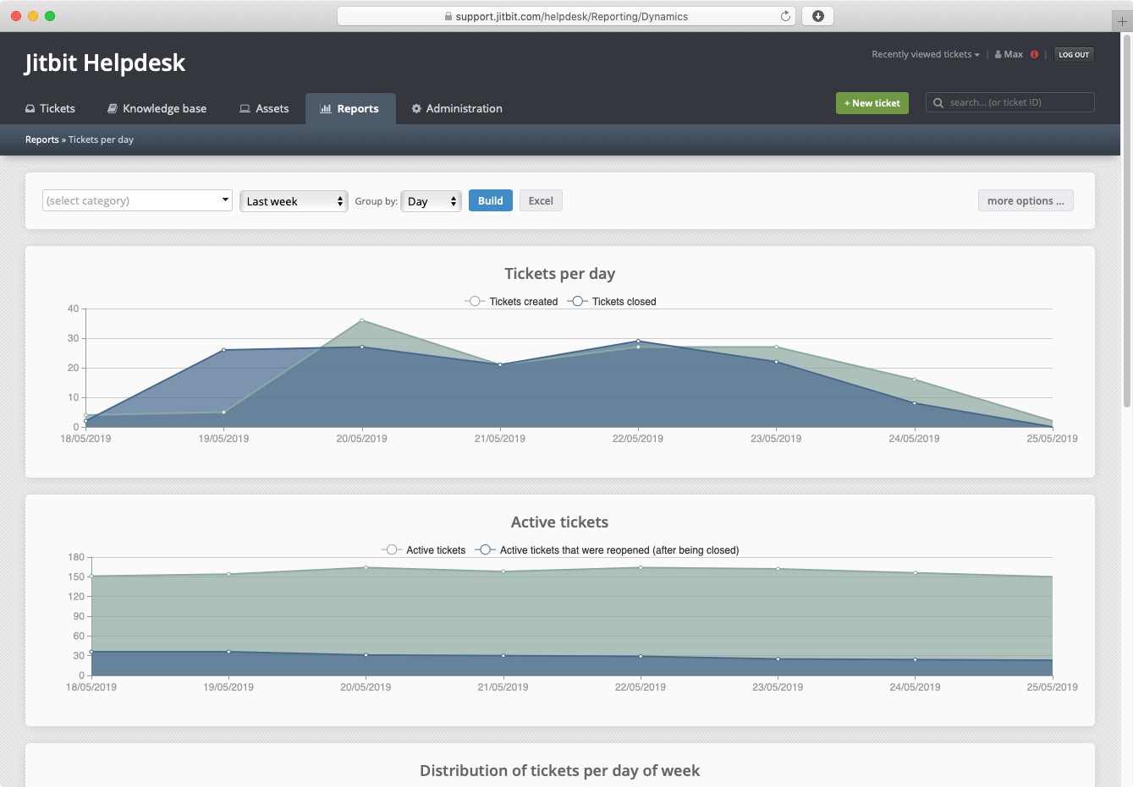Toggle the Tickets created series in the legend
Image resolution: width=1133 pixels, height=787 pixels.
[511, 301]
